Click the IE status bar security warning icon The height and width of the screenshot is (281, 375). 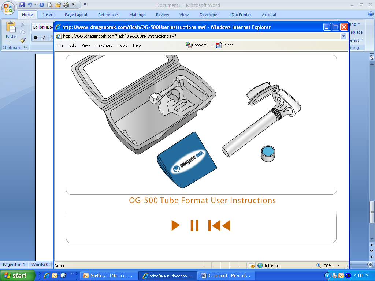251,266
